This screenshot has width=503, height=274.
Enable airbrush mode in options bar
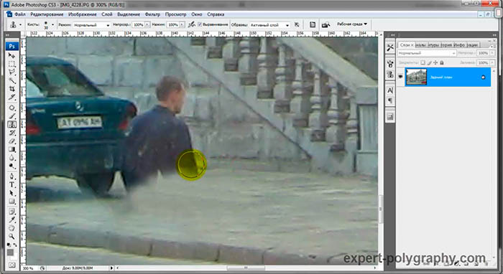click(192, 24)
